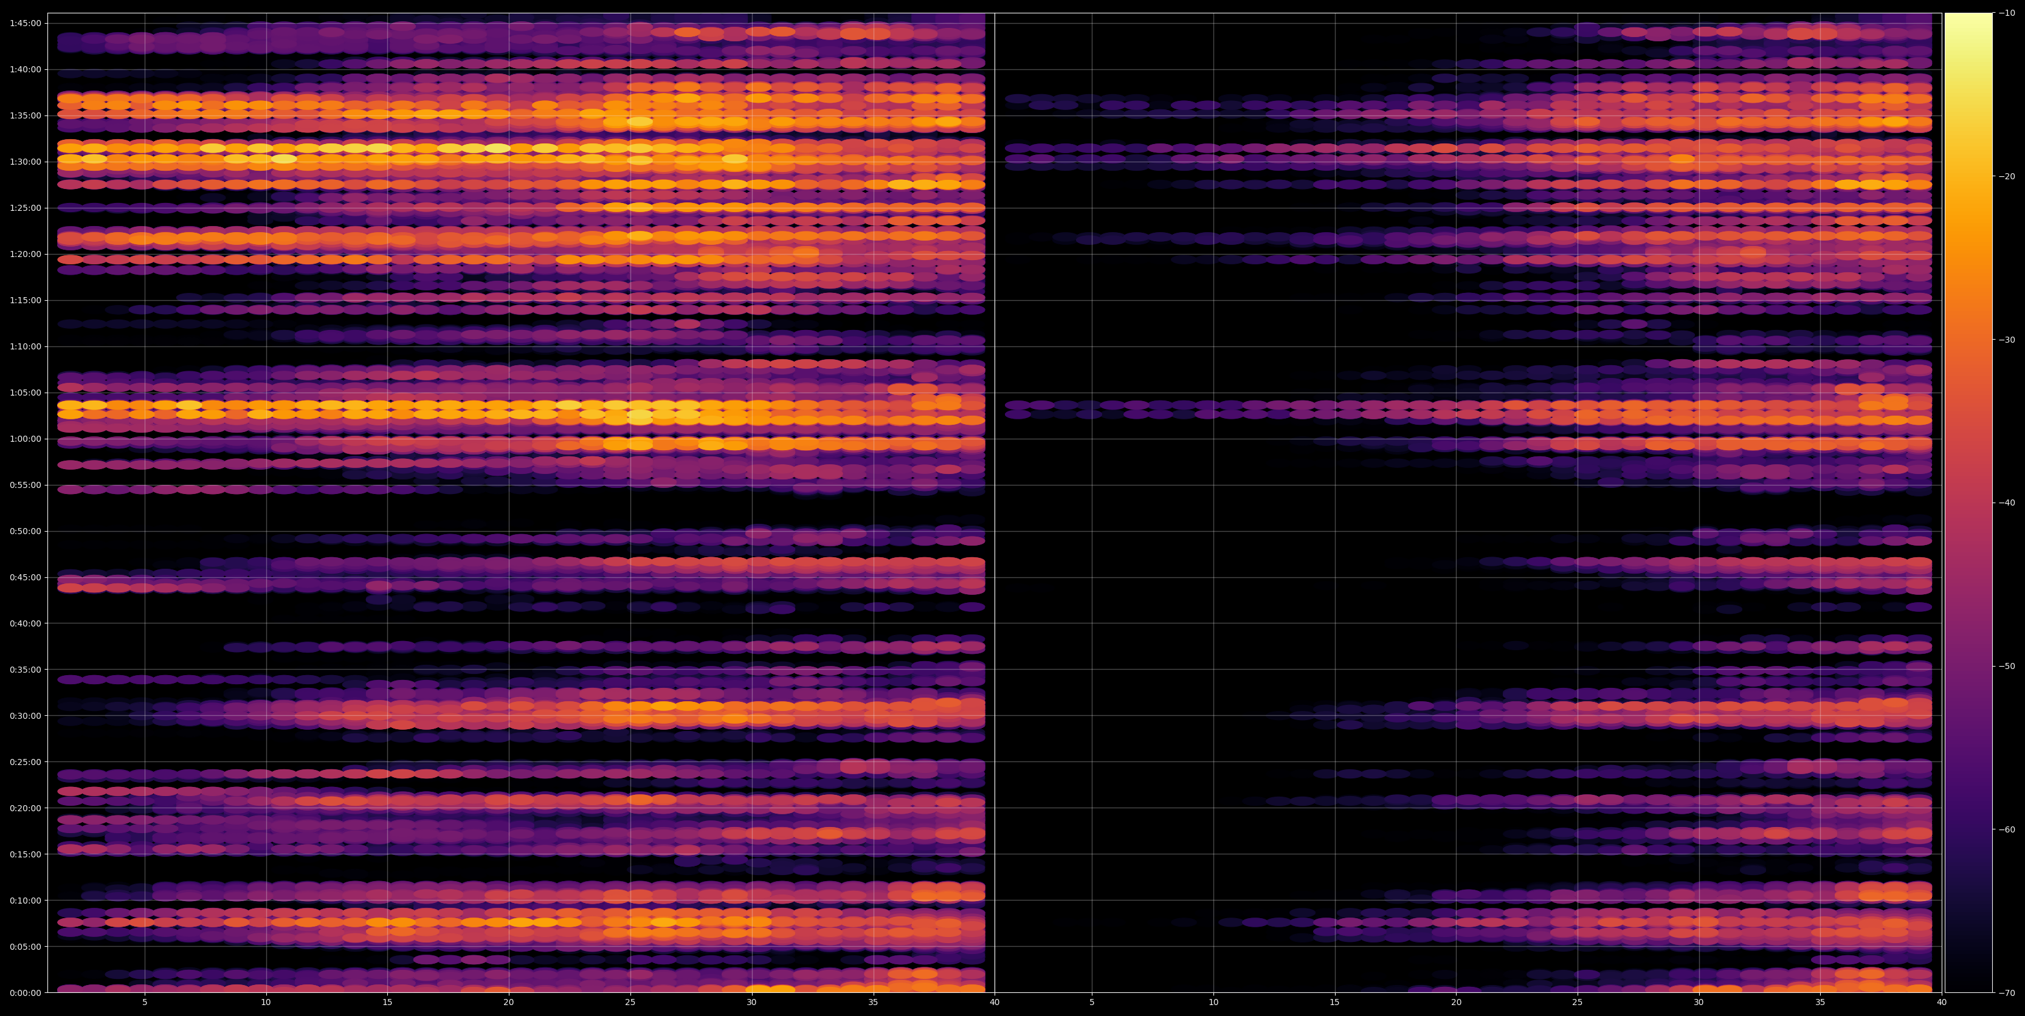Click the 0:15:00 y-axis tick label
This screenshot has width=2025, height=1016.
25,854
